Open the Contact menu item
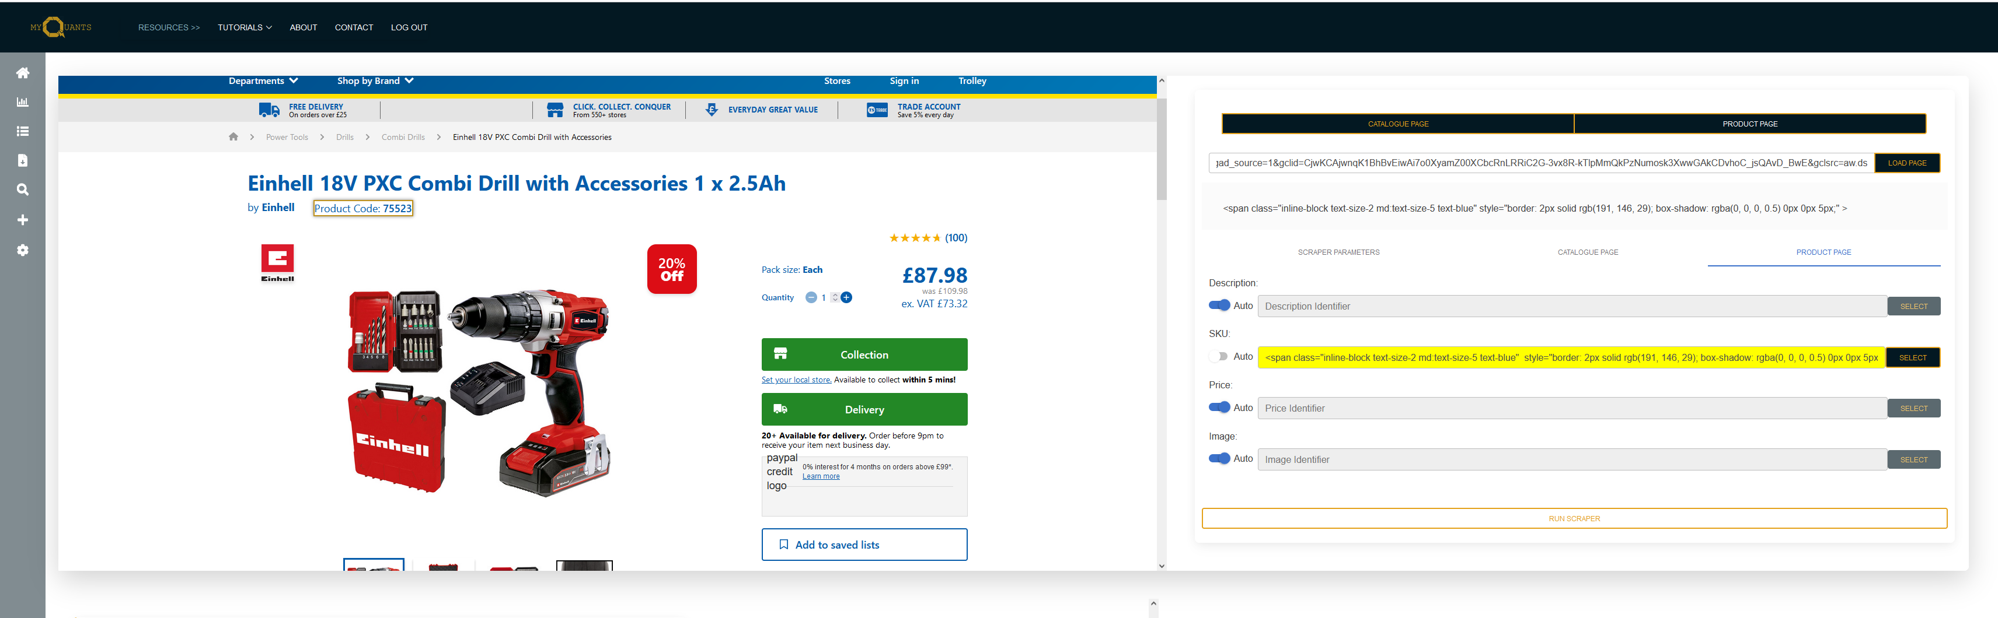Image resolution: width=1998 pixels, height=618 pixels. (x=354, y=27)
